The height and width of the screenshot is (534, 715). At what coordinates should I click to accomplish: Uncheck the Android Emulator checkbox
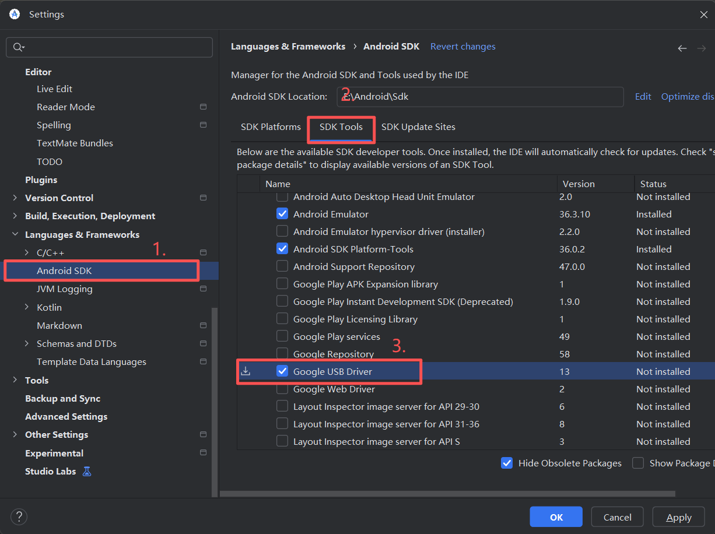click(282, 214)
